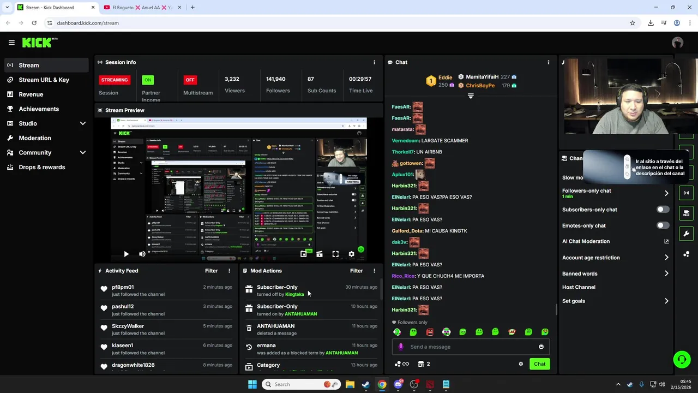Open a new browser tab
698x393 pixels.
tap(192, 8)
